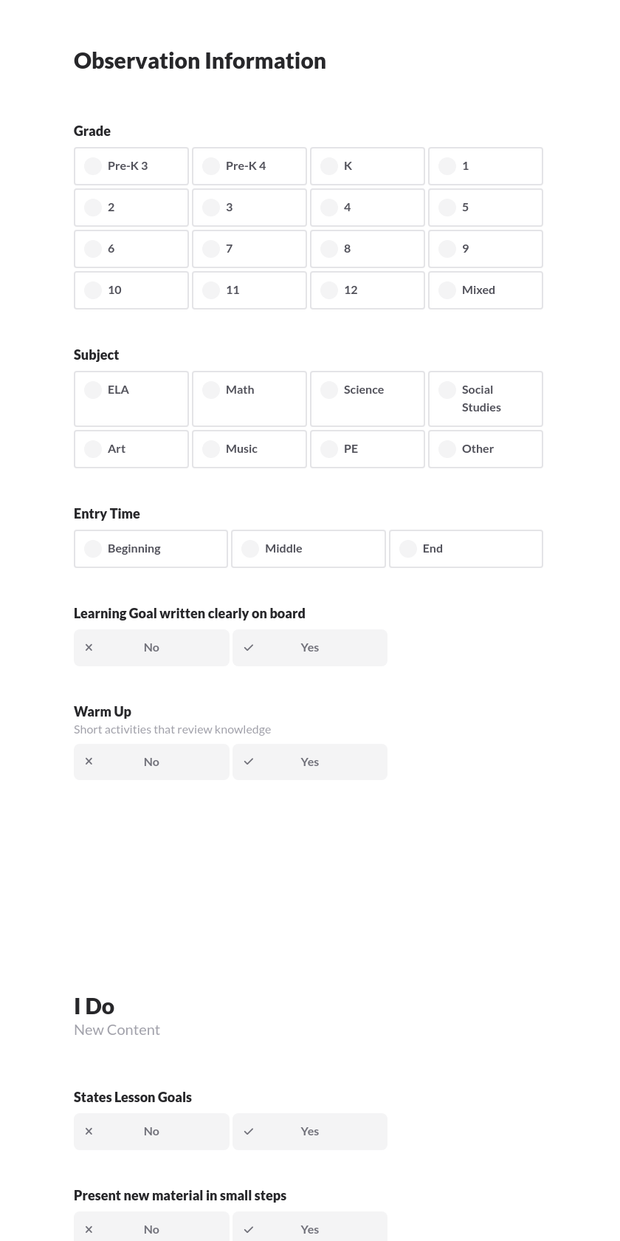Select grade 7
This screenshot has width=620, height=1241.
click(249, 248)
